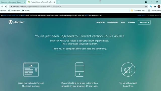Open the translate page icon

point(151,7)
